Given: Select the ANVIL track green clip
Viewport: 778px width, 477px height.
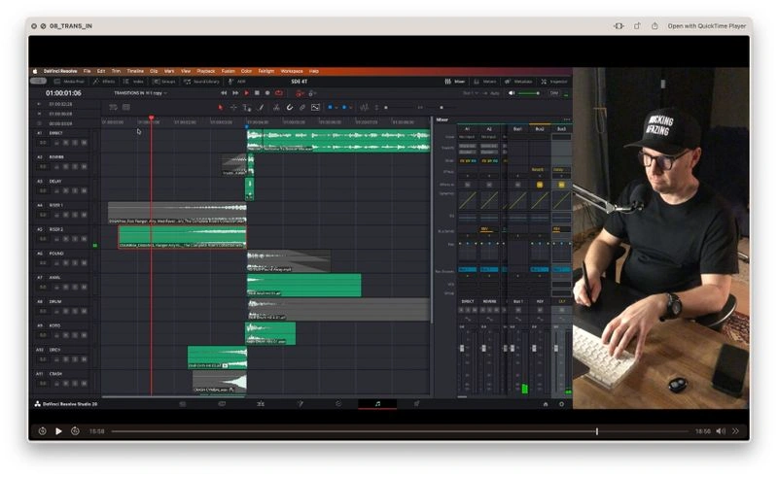Looking at the screenshot, I should 304,285.
